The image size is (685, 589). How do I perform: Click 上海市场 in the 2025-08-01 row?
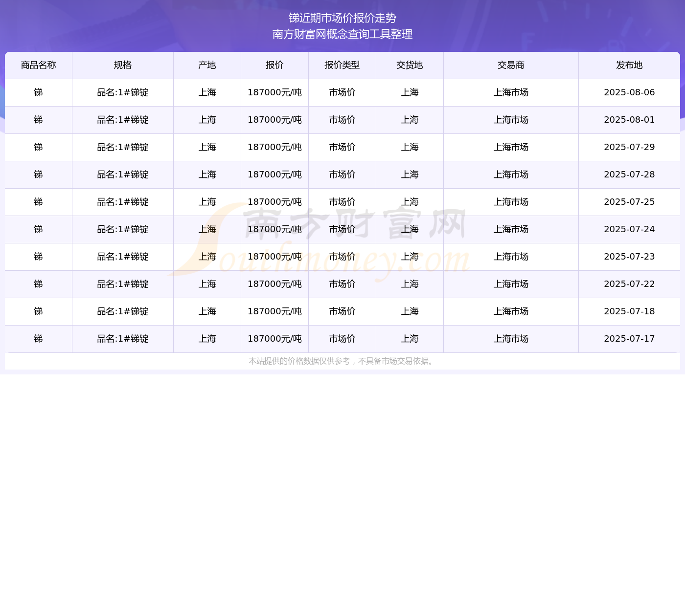click(511, 120)
